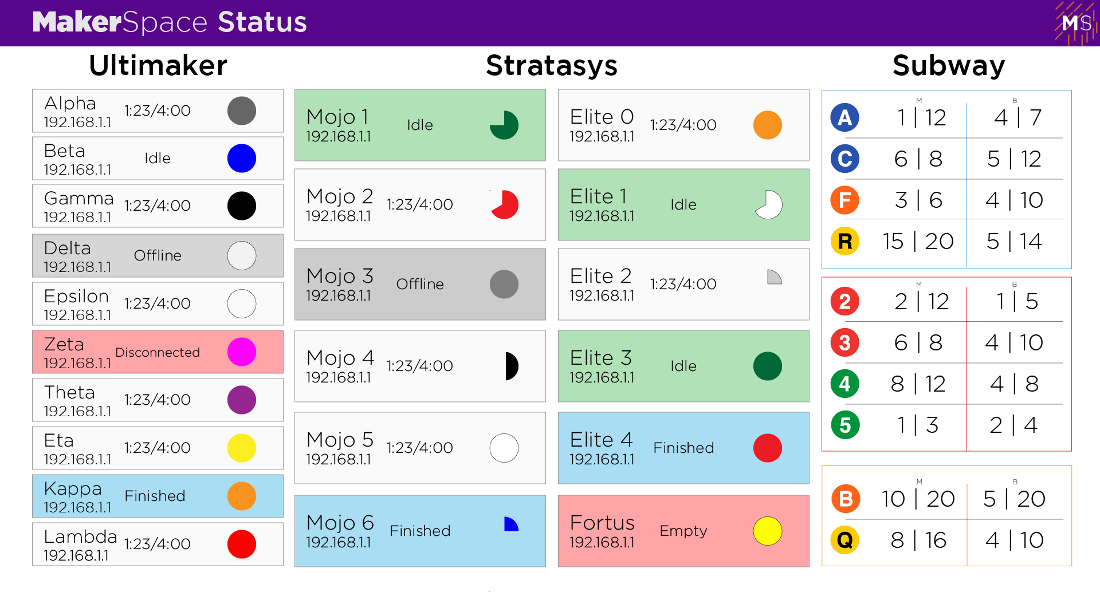The width and height of the screenshot is (1100, 592).
Task: Click the green 4 train line icon
Action: click(844, 384)
